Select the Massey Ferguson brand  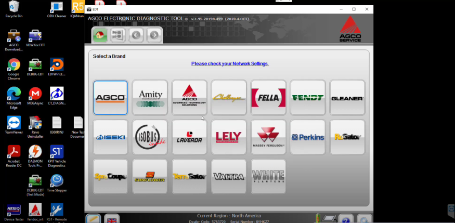tap(268, 137)
